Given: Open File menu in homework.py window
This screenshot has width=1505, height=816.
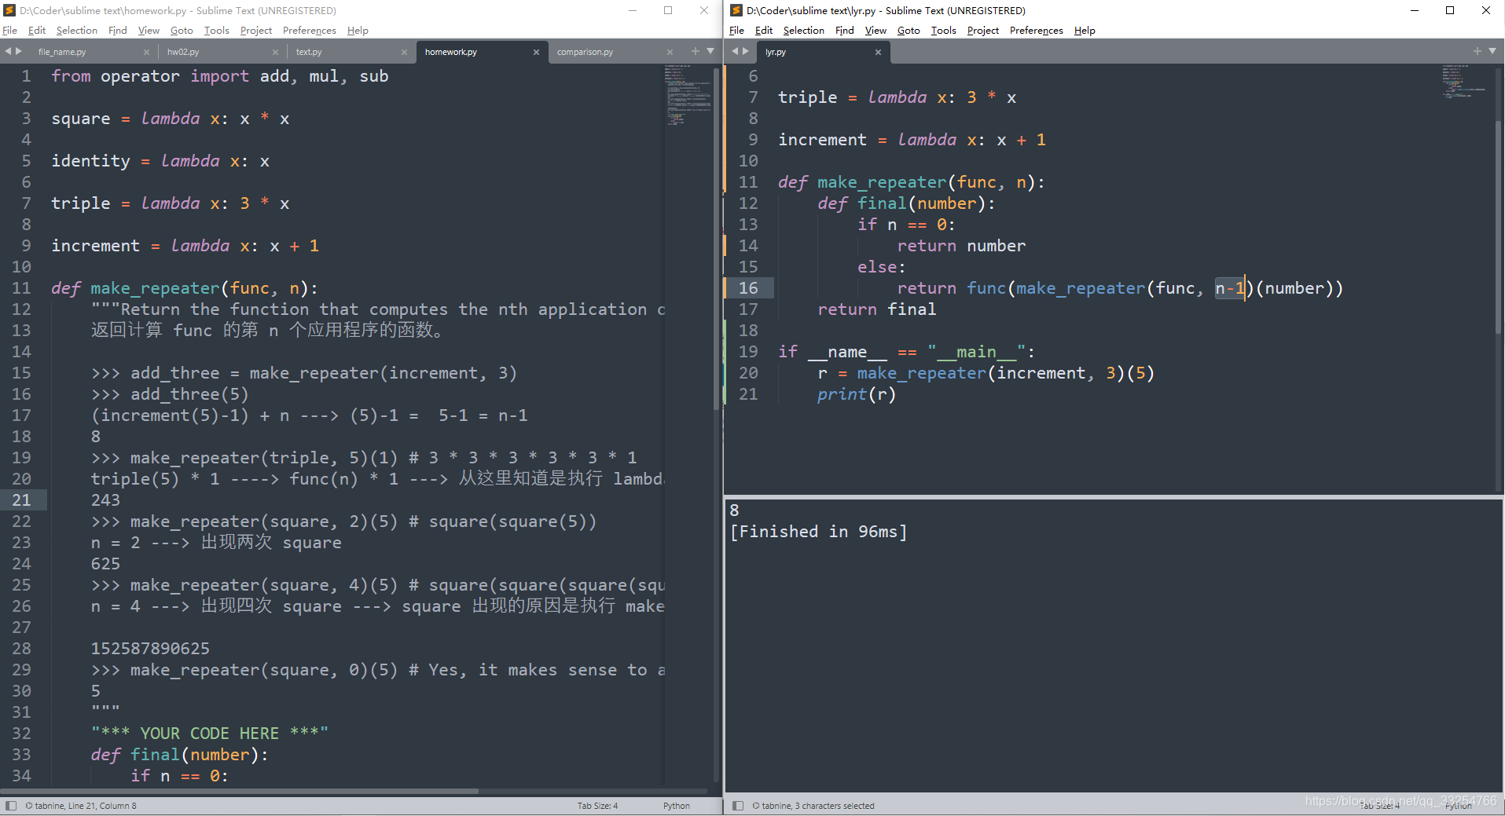Looking at the screenshot, I should tap(9, 31).
